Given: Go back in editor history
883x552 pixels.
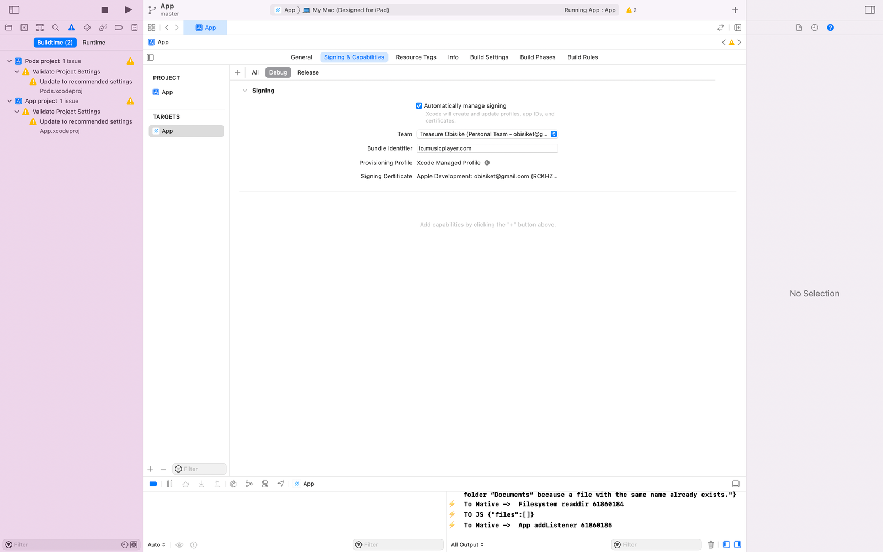Looking at the screenshot, I should pos(167,28).
